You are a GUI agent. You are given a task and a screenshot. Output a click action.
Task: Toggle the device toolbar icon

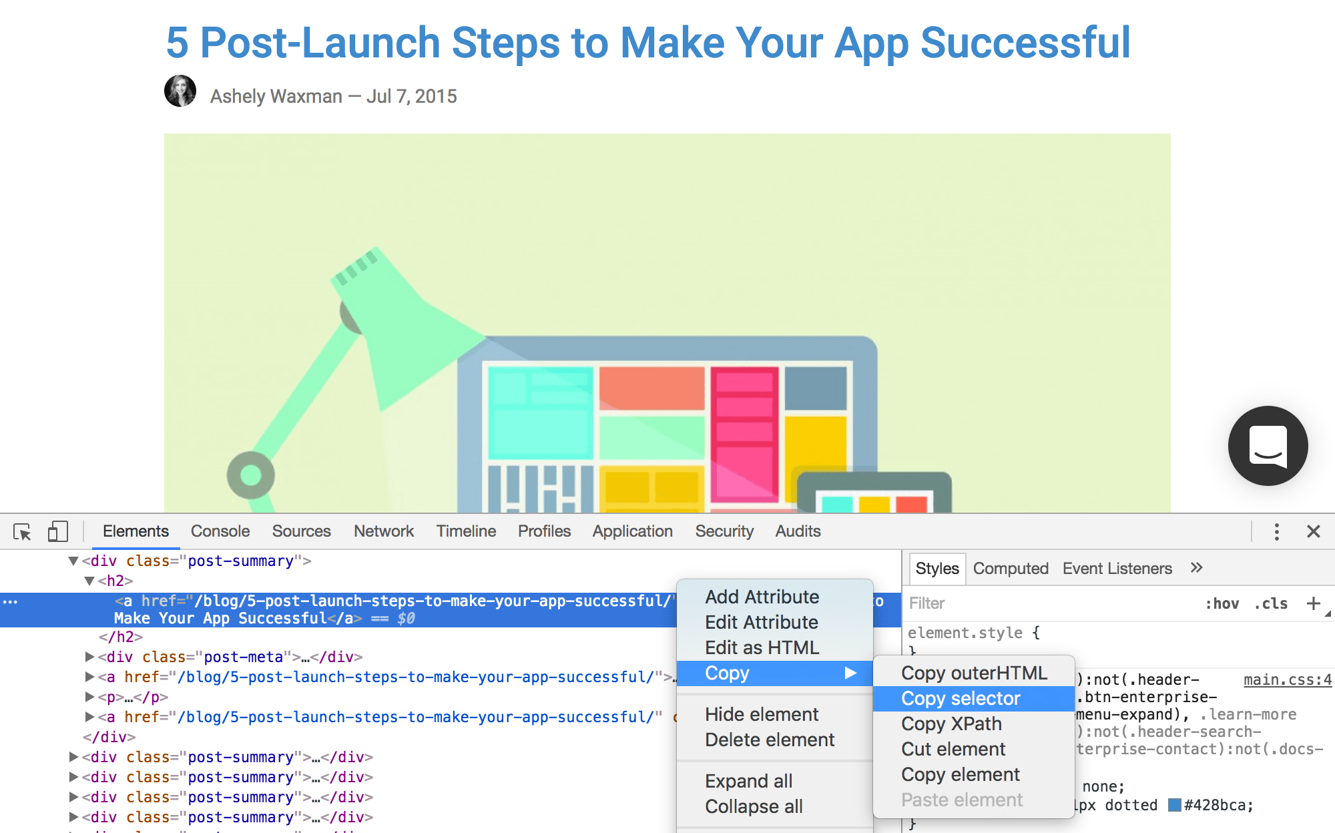click(x=57, y=531)
